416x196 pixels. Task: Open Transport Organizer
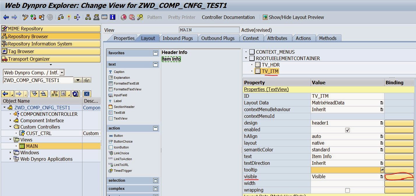51,59
